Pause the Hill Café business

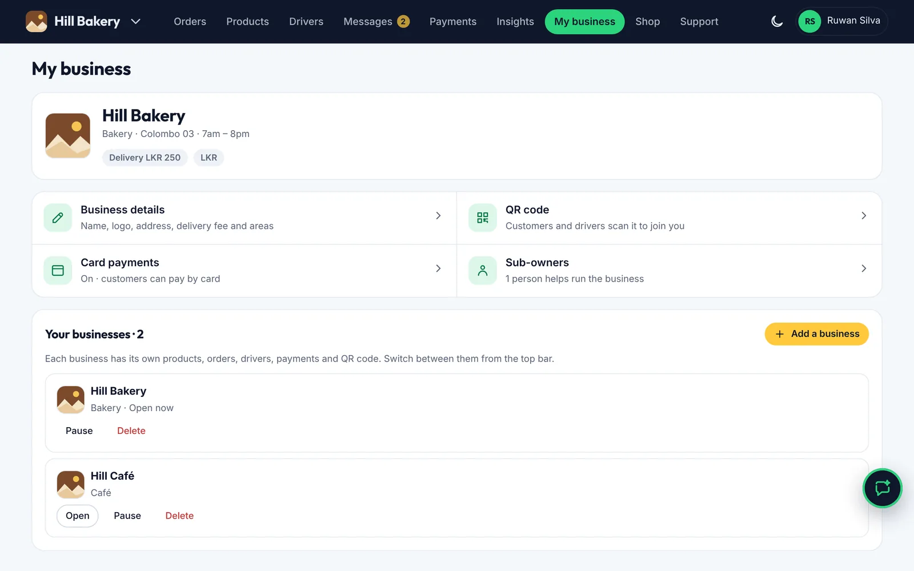[127, 516]
